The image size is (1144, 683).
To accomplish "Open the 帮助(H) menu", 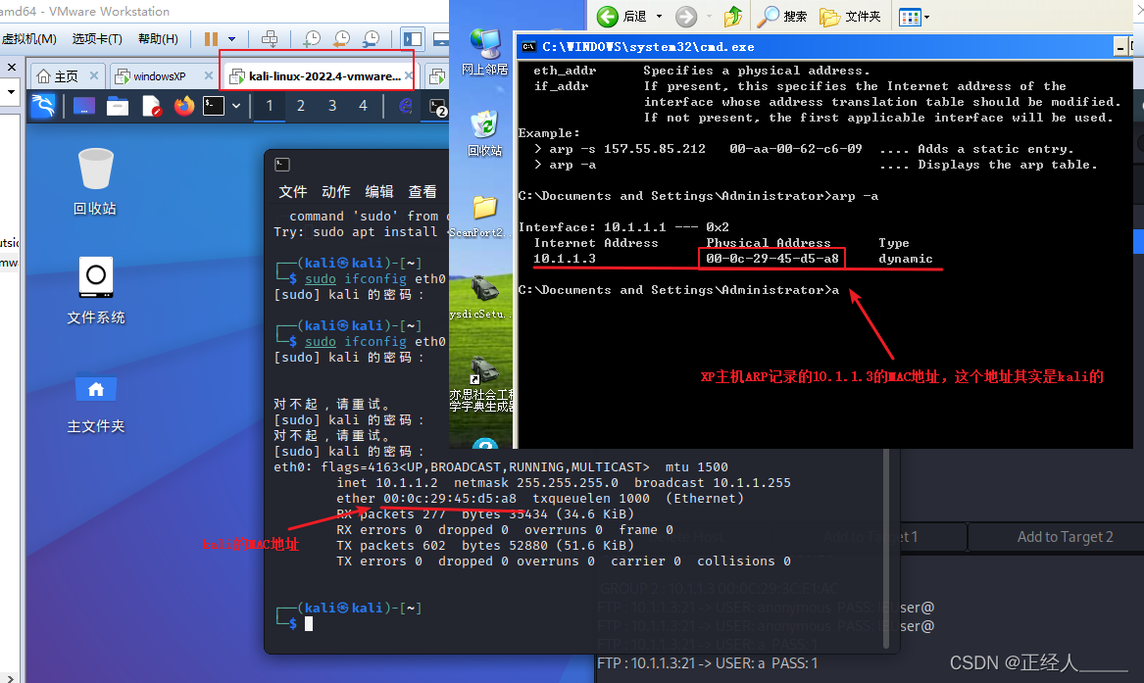I will pos(158,38).
